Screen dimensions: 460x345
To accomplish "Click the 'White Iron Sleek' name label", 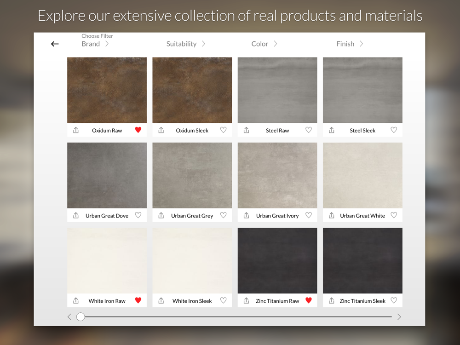I will [x=192, y=301].
